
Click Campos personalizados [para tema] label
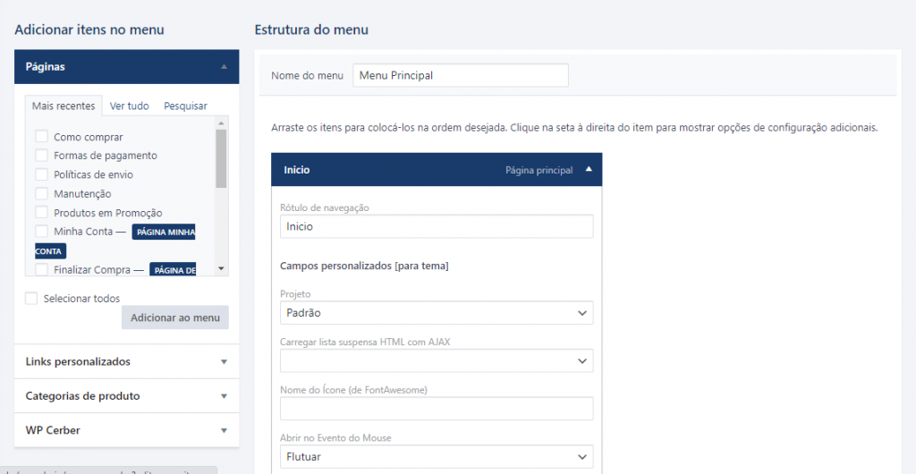click(365, 267)
